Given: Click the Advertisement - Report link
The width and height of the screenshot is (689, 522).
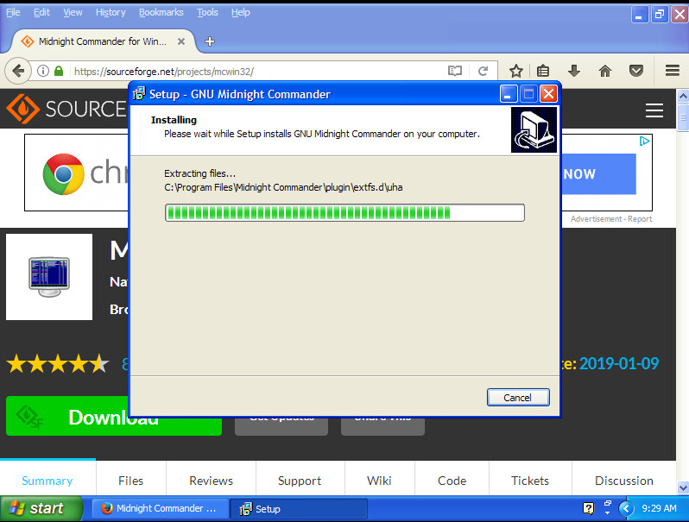Looking at the screenshot, I should (611, 218).
